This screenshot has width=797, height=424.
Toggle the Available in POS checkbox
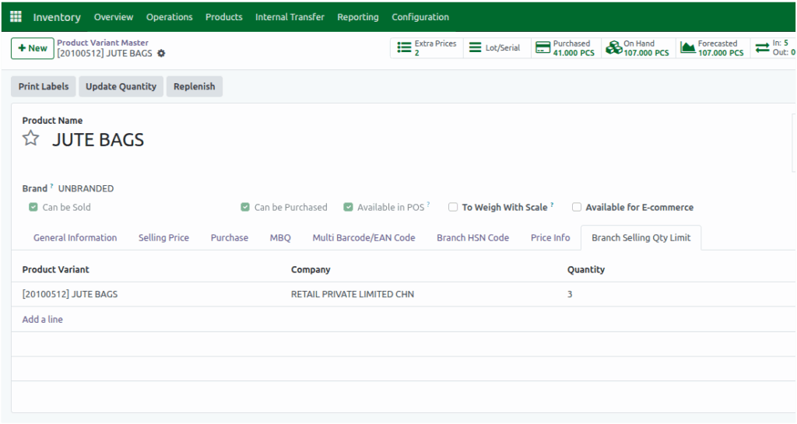tap(348, 207)
